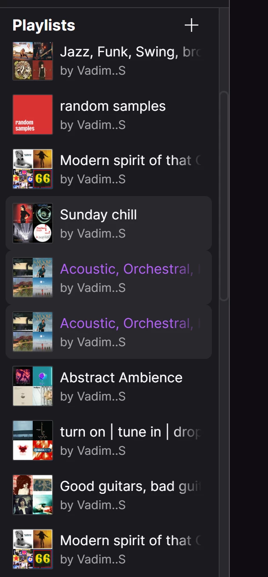This screenshot has height=577, width=268.
Task: Click the Good guitars, bad guitars title
Action: (130, 486)
